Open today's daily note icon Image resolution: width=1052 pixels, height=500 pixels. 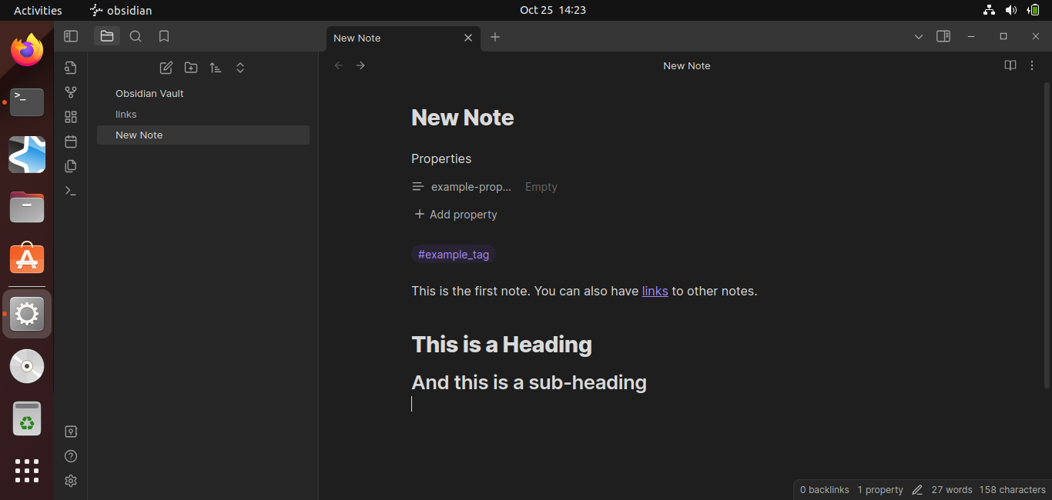[71, 142]
